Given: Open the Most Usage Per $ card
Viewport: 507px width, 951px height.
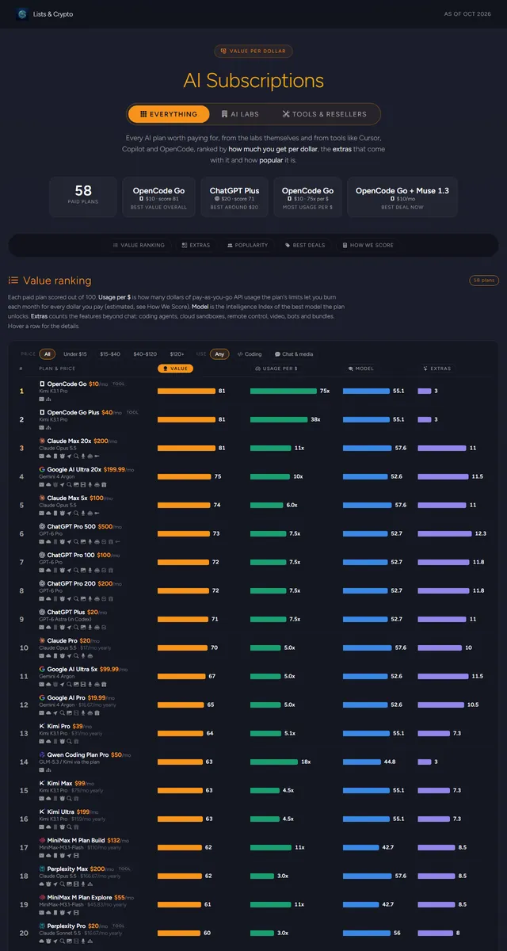Looking at the screenshot, I should click(x=307, y=197).
